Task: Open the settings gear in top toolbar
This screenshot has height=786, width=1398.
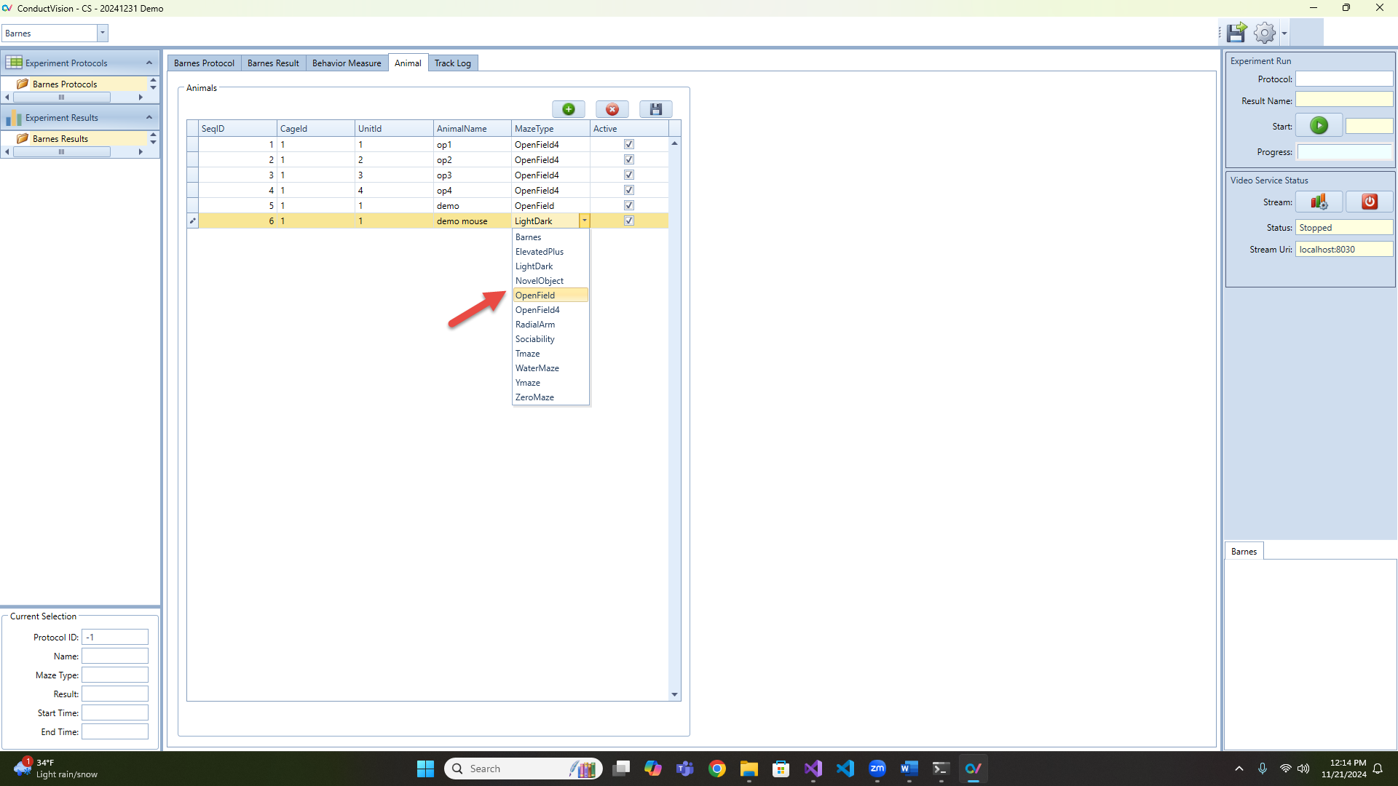Action: (x=1265, y=33)
